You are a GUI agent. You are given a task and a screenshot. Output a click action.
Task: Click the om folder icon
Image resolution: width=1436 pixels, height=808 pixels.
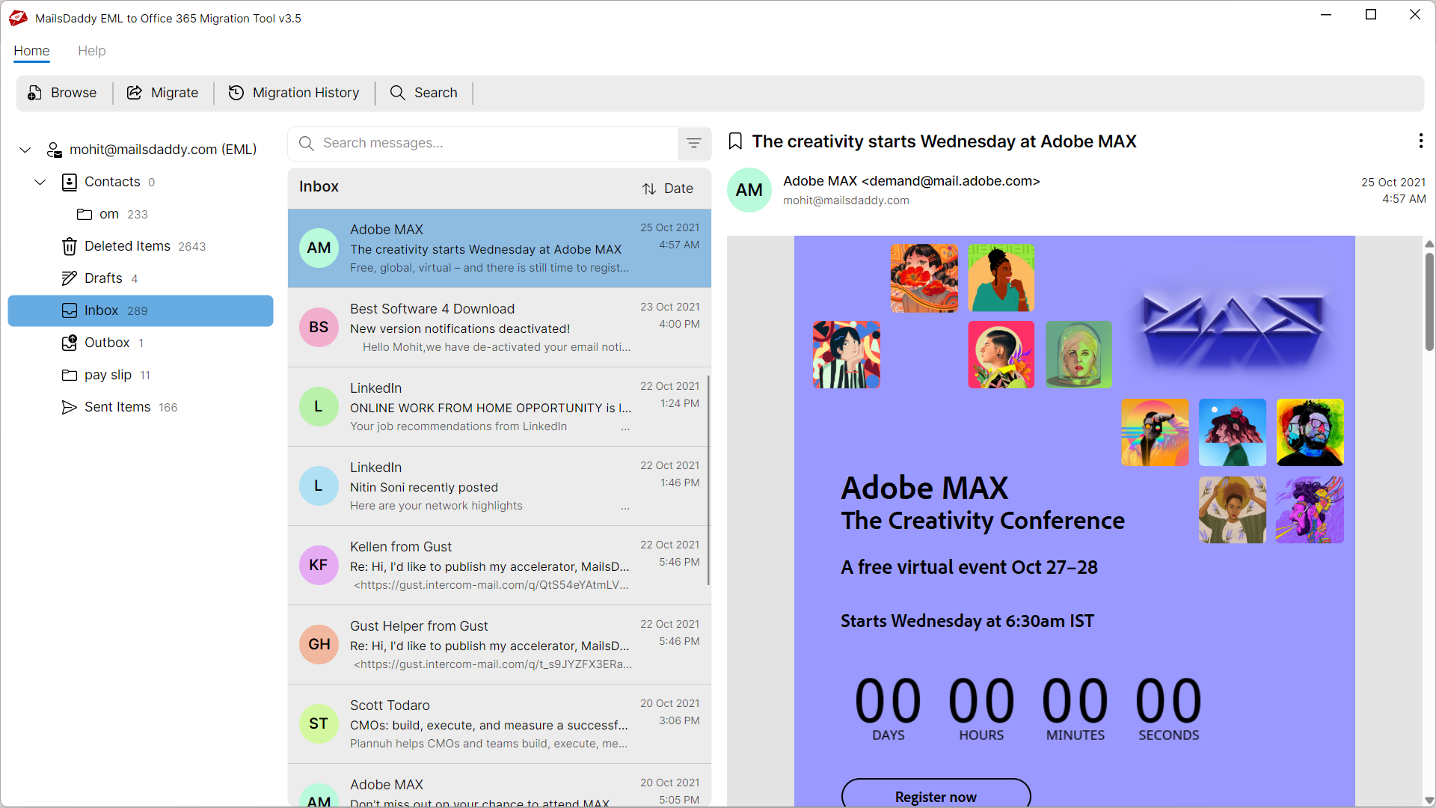(85, 215)
